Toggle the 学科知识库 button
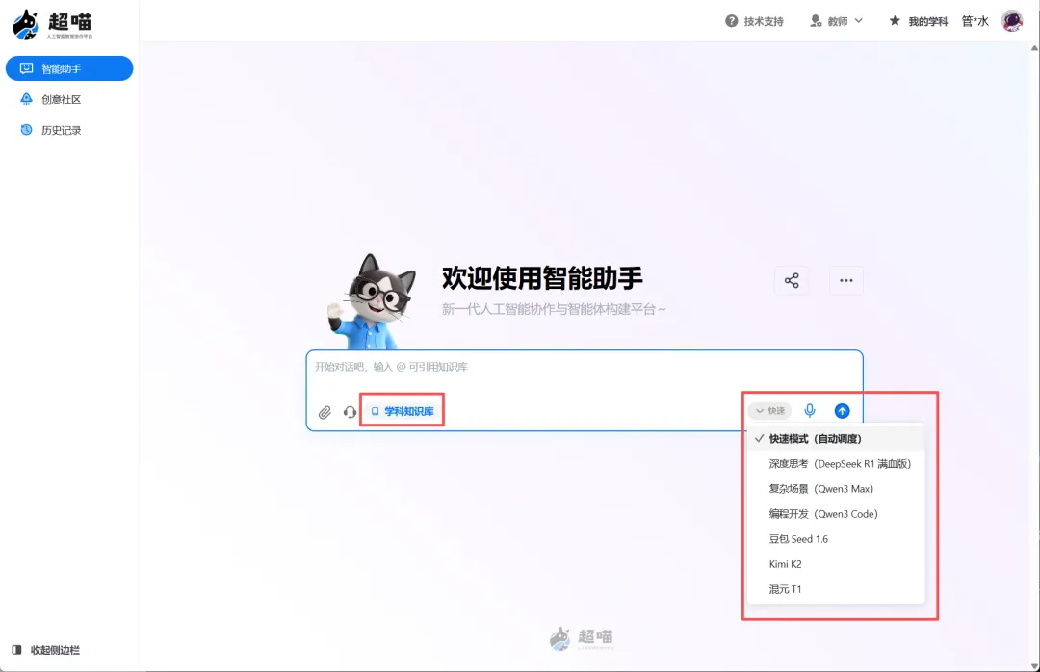Screen dimensions: 1040x672 (402, 411)
